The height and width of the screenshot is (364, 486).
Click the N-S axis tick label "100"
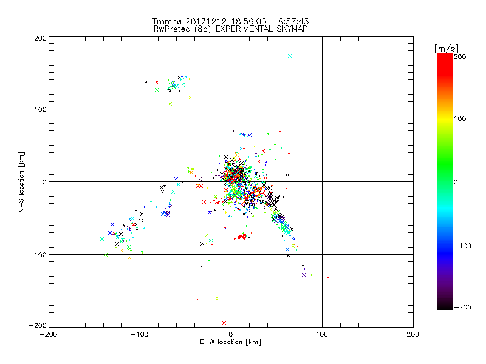40,109
